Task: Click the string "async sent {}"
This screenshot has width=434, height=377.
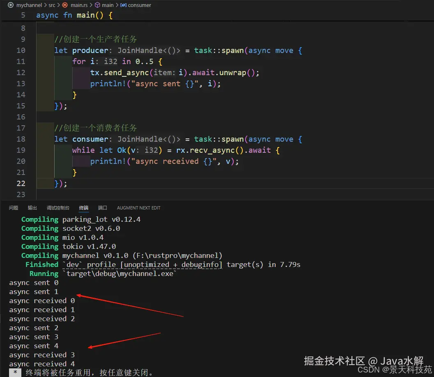Action: click(164, 84)
